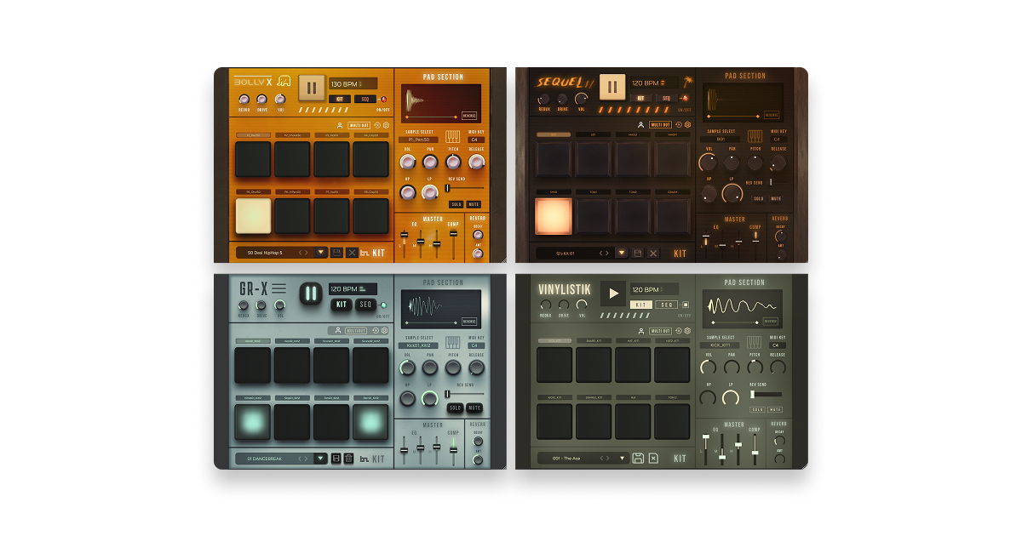Click the circular reset icon in Bolly X
The height and width of the screenshot is (536, 1022).
tap(377, 125)
